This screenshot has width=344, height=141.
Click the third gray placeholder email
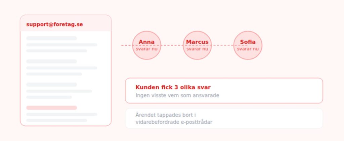[59, 91]
